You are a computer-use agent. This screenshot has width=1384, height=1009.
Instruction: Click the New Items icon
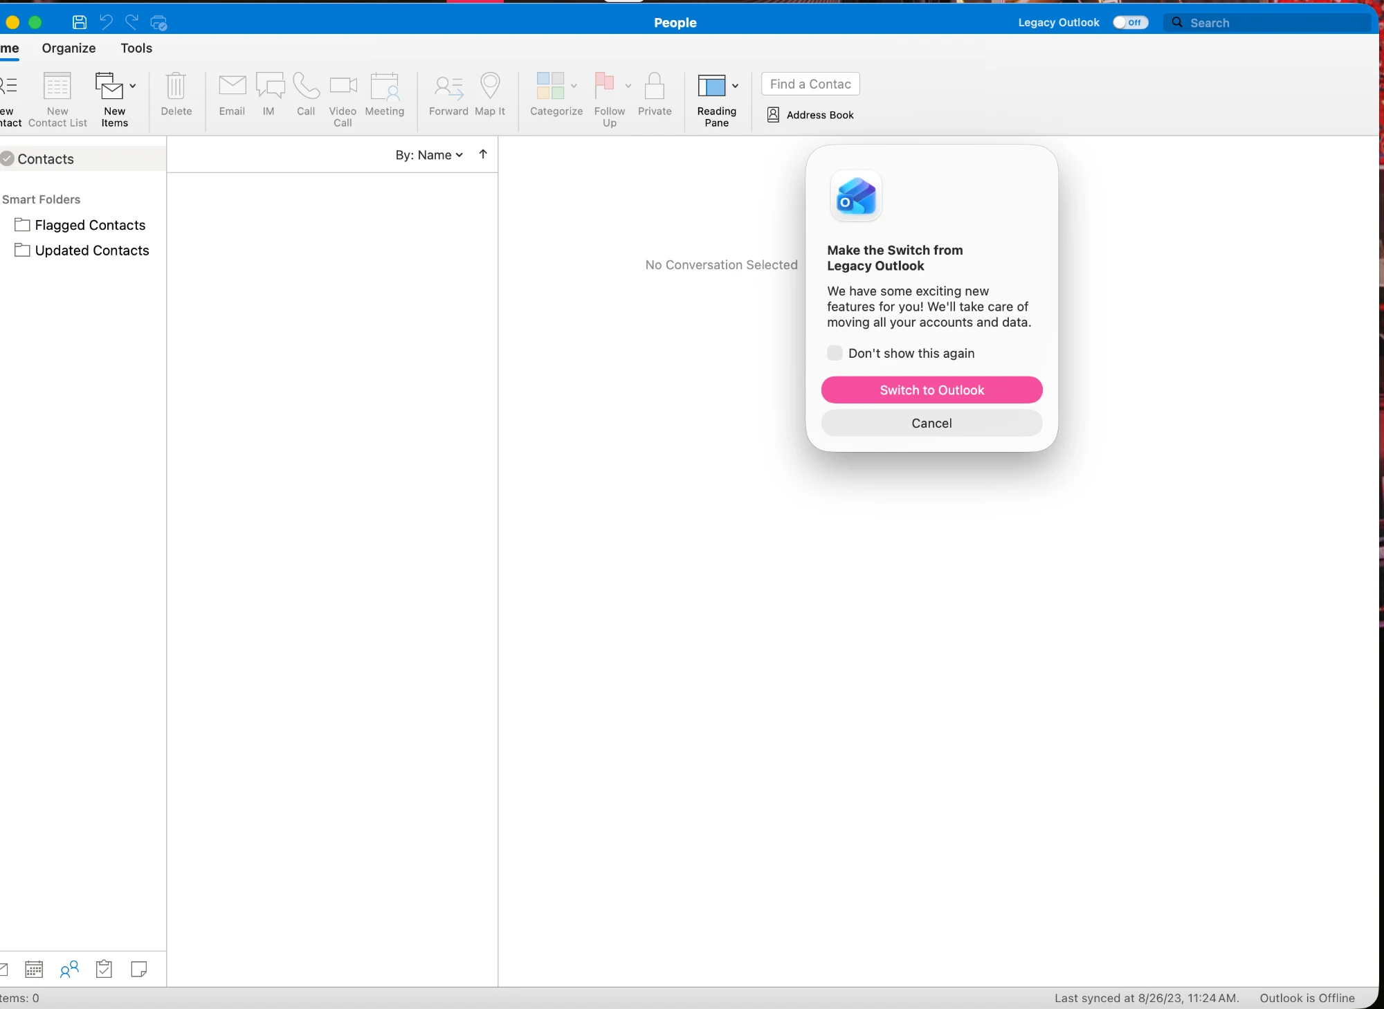tap(109, 86)
